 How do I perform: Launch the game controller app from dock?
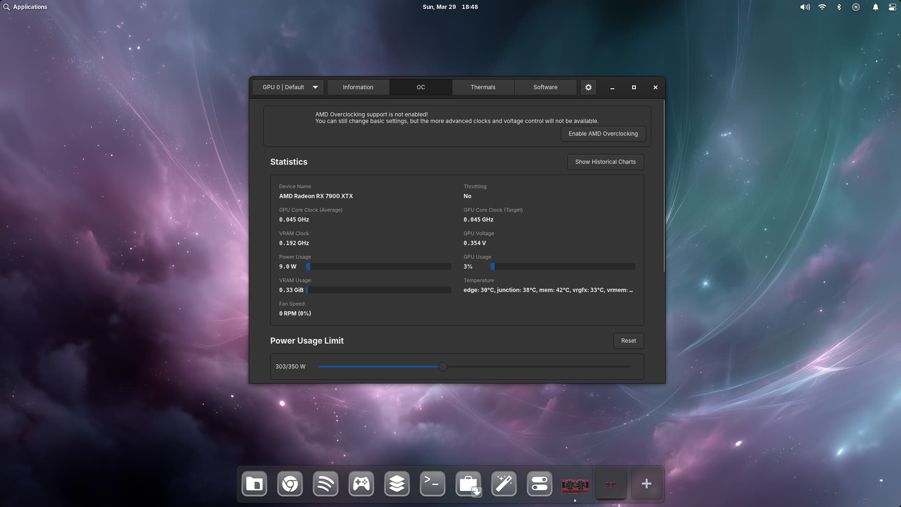[361, 484]
